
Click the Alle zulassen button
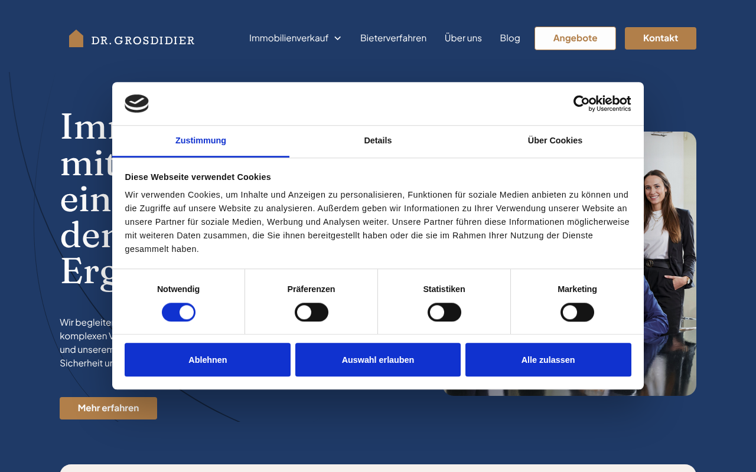click(x=548, y=360)
